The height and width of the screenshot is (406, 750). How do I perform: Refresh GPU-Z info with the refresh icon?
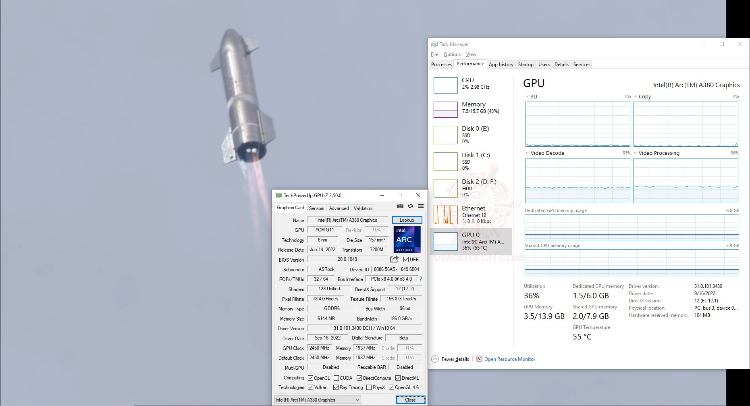coord(410,206)
